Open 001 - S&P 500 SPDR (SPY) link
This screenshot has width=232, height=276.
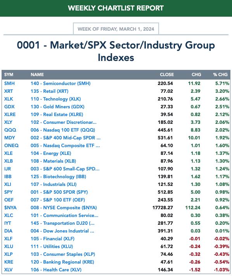(x=59, y=192)
